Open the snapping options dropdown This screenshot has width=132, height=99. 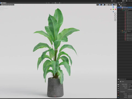tap(57, 3)
